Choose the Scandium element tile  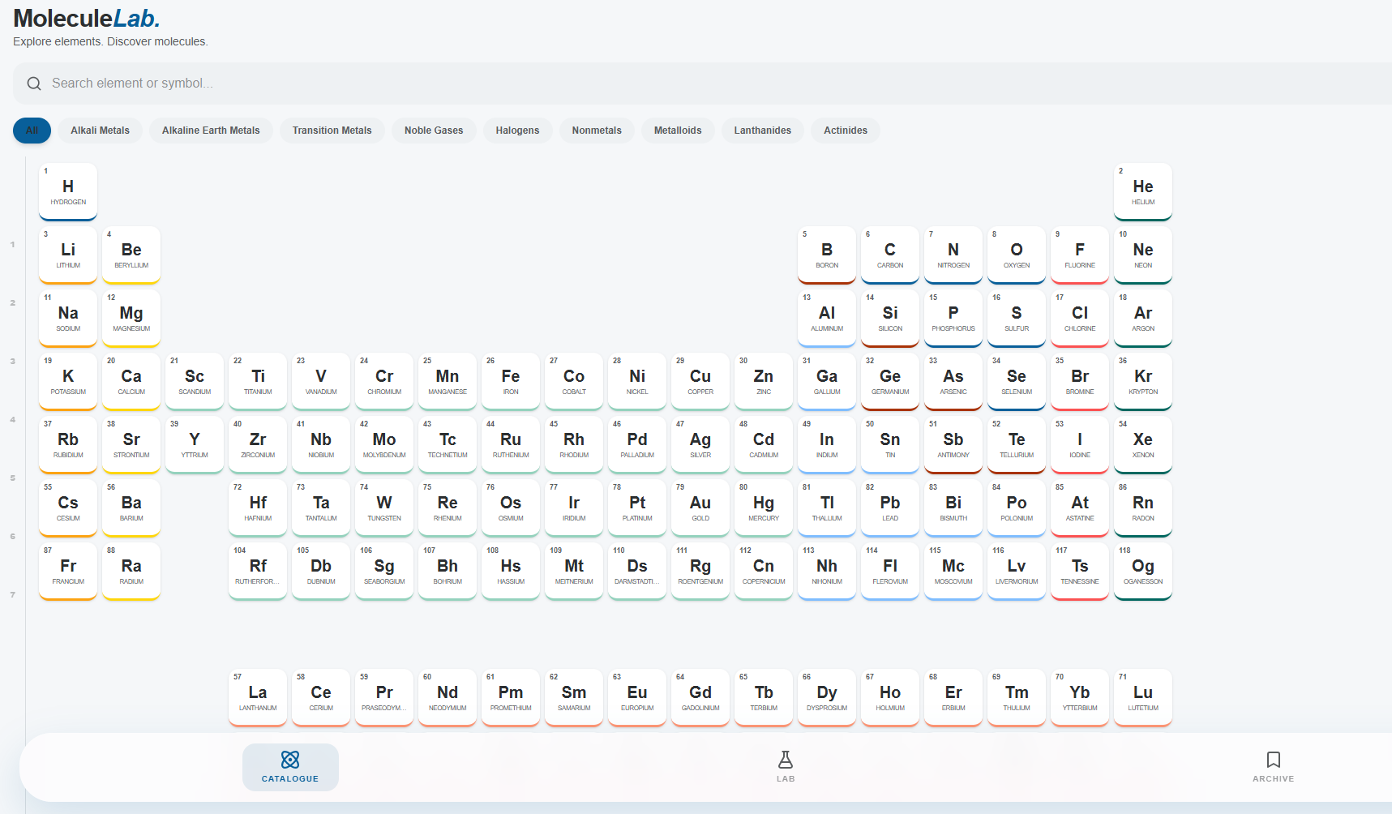(195, 381)
